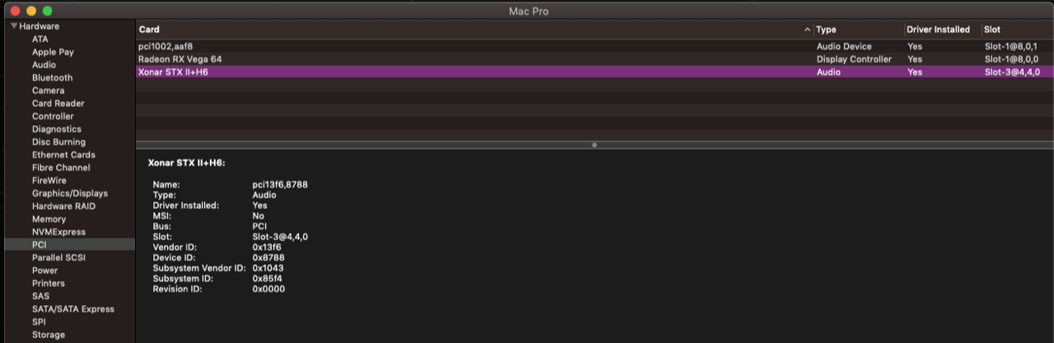Click the green zoom window button
This screenshot has height=343, width=1054.
(48, 11)
